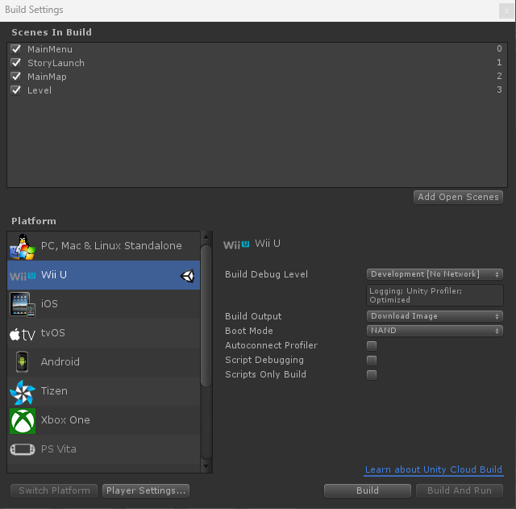Image resolution: width=516 pixels, height=509 pixels.
Task: Click the Scenes In Build heading
Action: point(52,32)
